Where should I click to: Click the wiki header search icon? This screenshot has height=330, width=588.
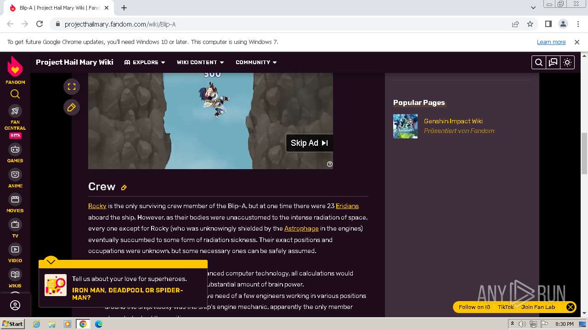pyautogui.click(x=539, y=62)
